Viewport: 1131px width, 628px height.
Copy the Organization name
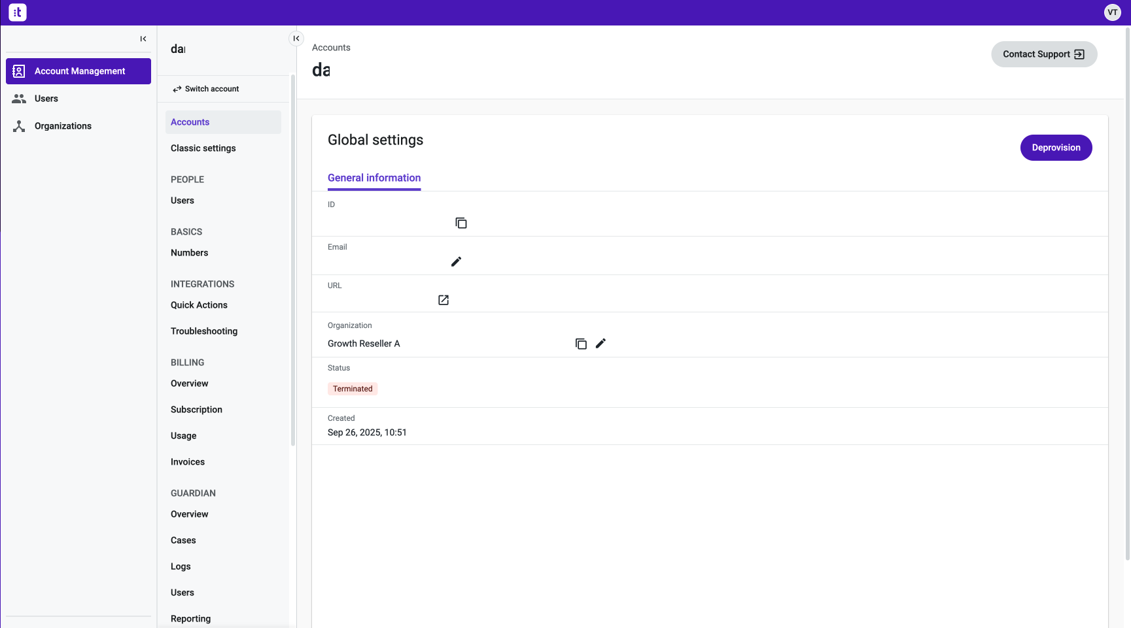pyautogui.click(x=581, y=344)
